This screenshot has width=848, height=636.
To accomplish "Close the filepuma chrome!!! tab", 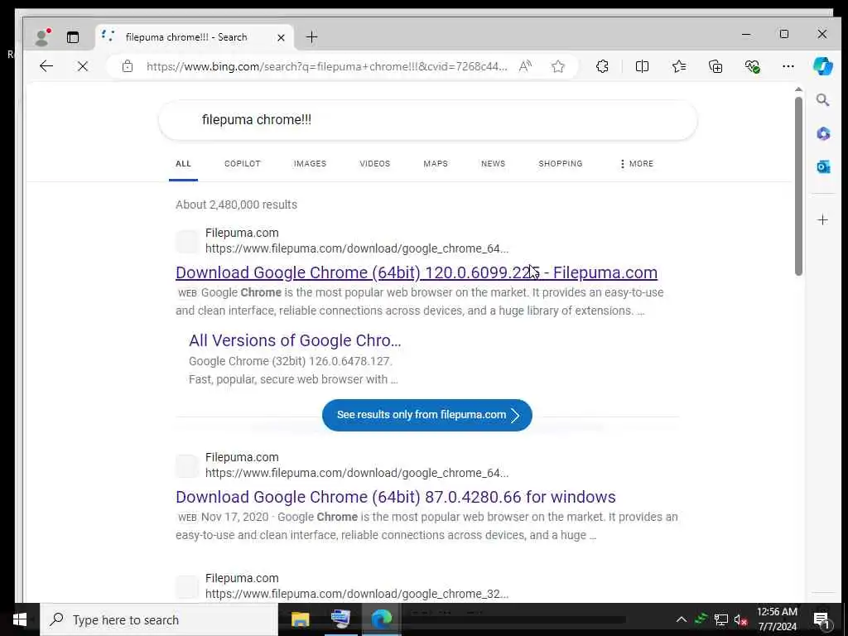I will (281, 37).
